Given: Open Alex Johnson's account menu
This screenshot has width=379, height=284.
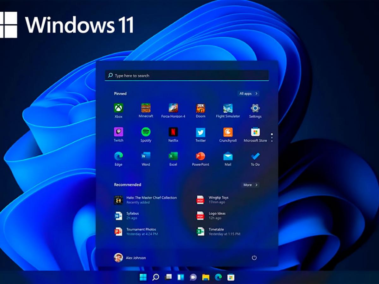Looking at the screenshot, I should (x=130, y=258).
